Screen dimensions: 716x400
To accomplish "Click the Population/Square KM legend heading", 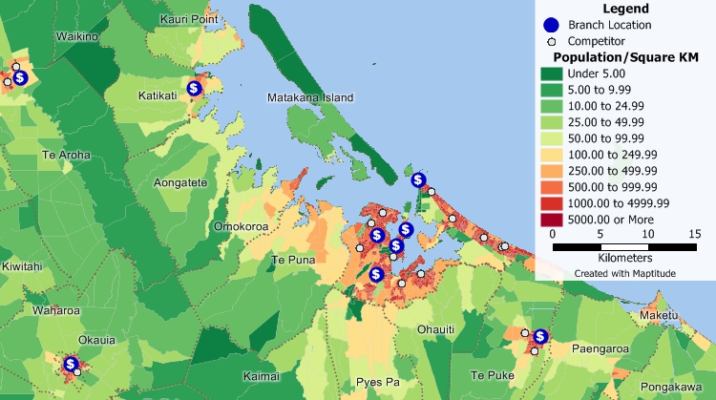I will [626, 58].
